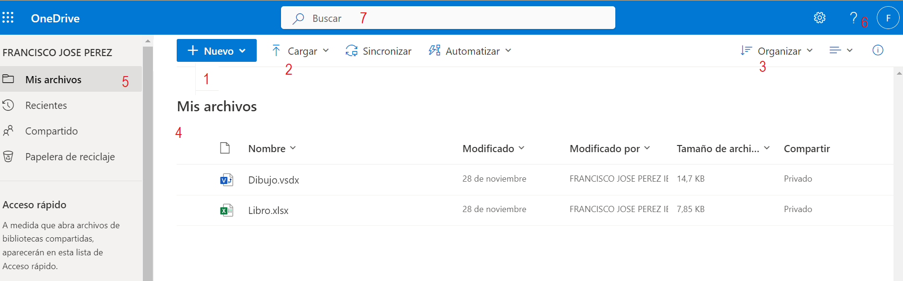
Task: Open the Tamaño de archivo column dropdown
Action: 723,148
